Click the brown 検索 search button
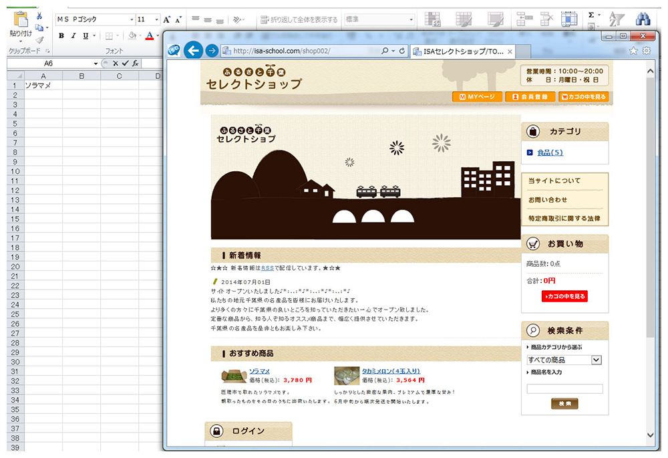 [565, 403]
